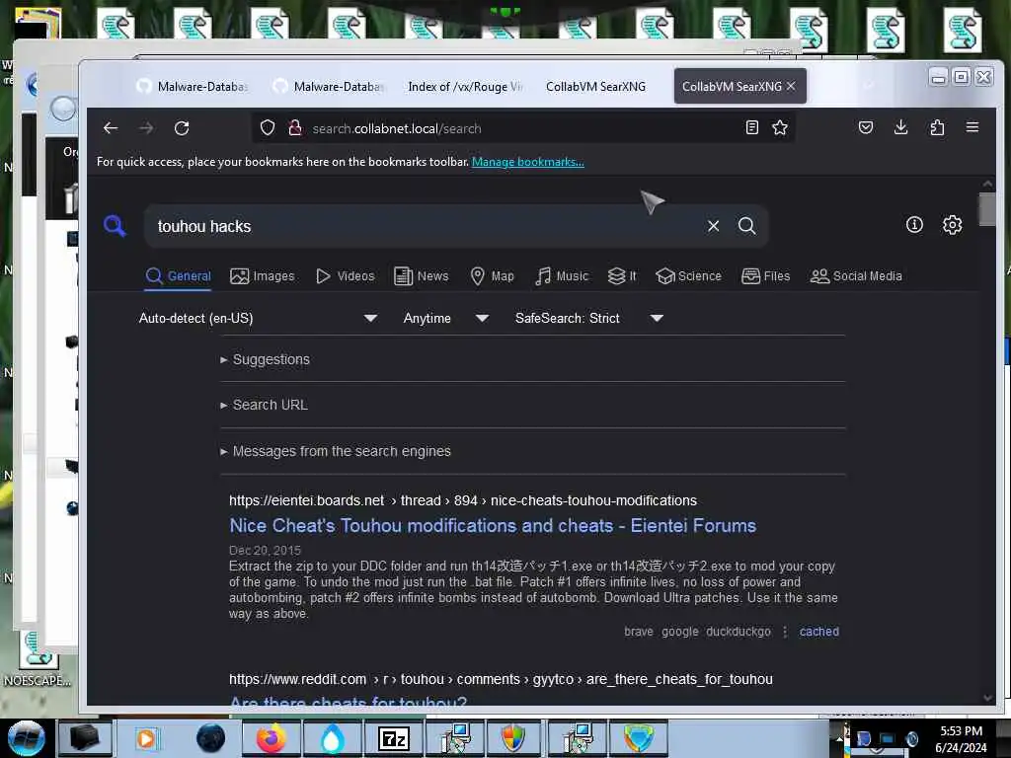Image resolution: width=1011 pixels, height=758 pixels.
Task: Open the security shield taskbar icon
Action: coord(512,738)
